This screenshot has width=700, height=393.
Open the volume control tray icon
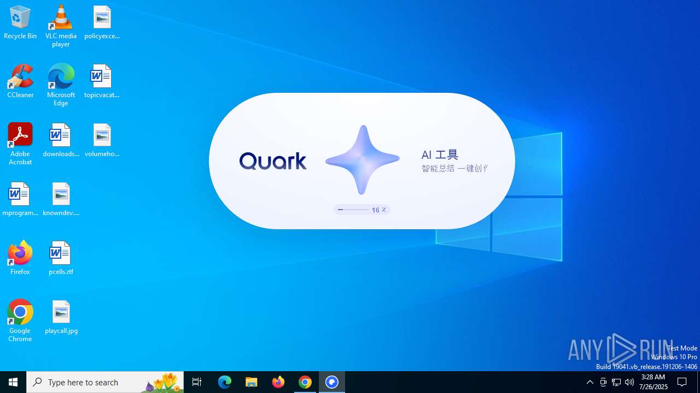pyautogui.click(x=629, y=382)
